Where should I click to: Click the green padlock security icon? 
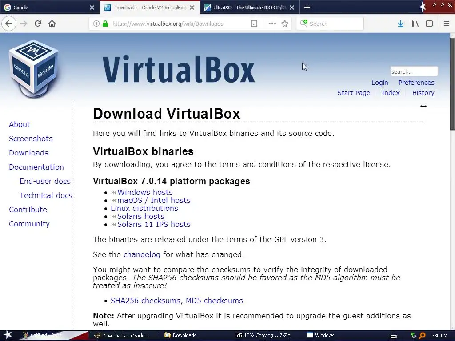click(x=105, y=24)
